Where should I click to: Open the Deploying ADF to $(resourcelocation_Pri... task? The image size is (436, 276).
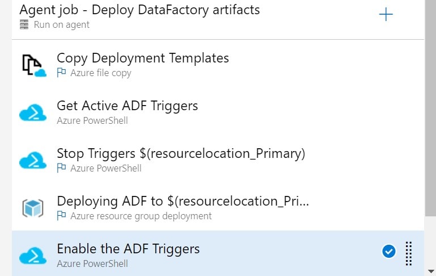click(183, 201)
